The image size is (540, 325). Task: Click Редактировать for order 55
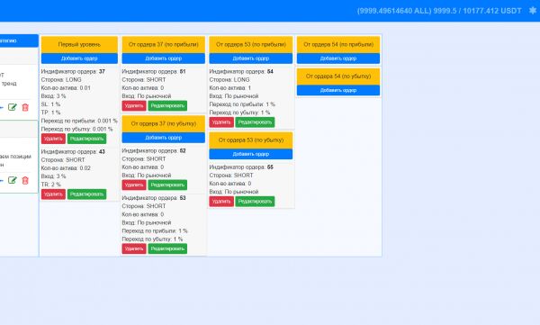click(x=256, y=202)
